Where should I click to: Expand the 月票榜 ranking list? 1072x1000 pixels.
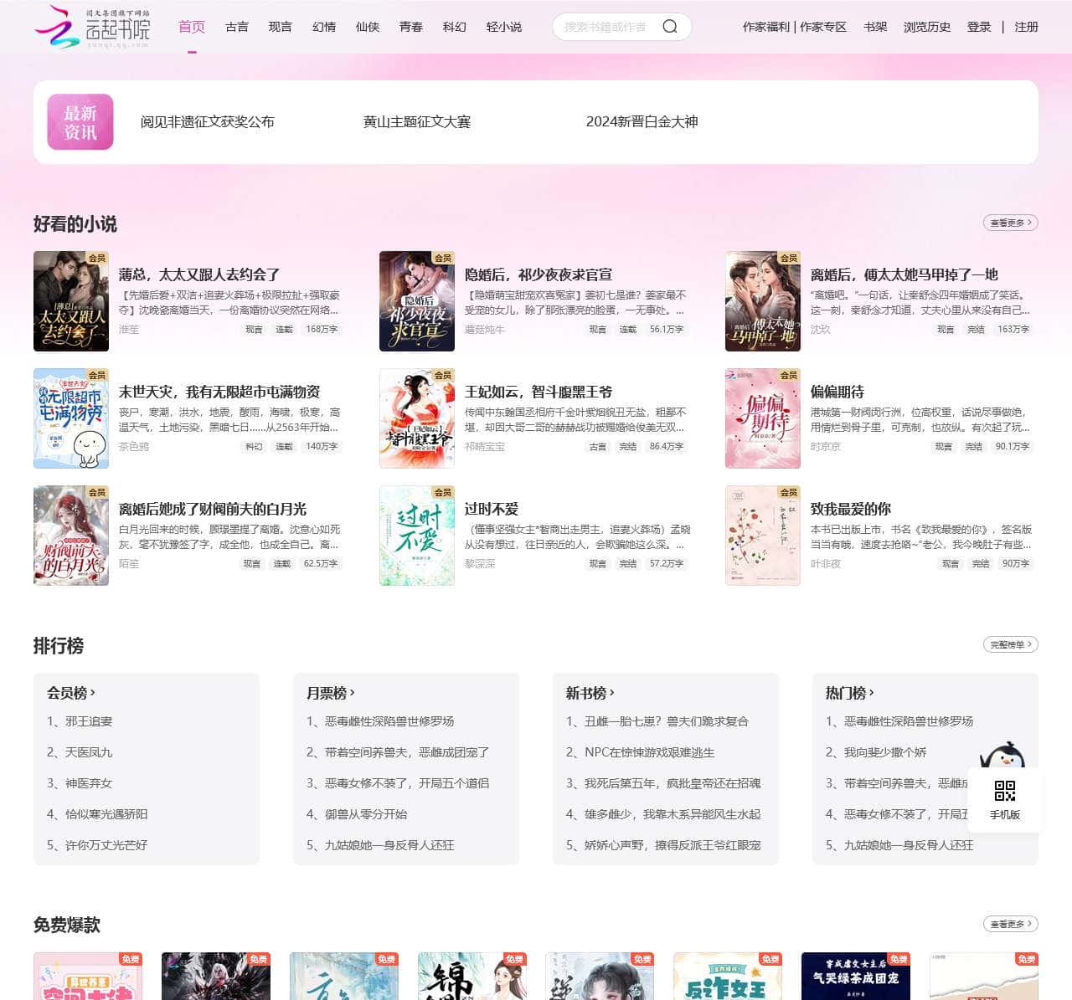(x=331, y=693)
